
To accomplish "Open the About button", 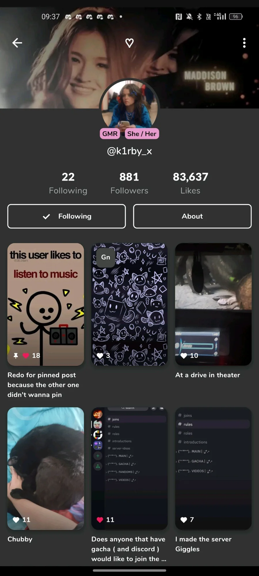I will [x=192, y=216].
